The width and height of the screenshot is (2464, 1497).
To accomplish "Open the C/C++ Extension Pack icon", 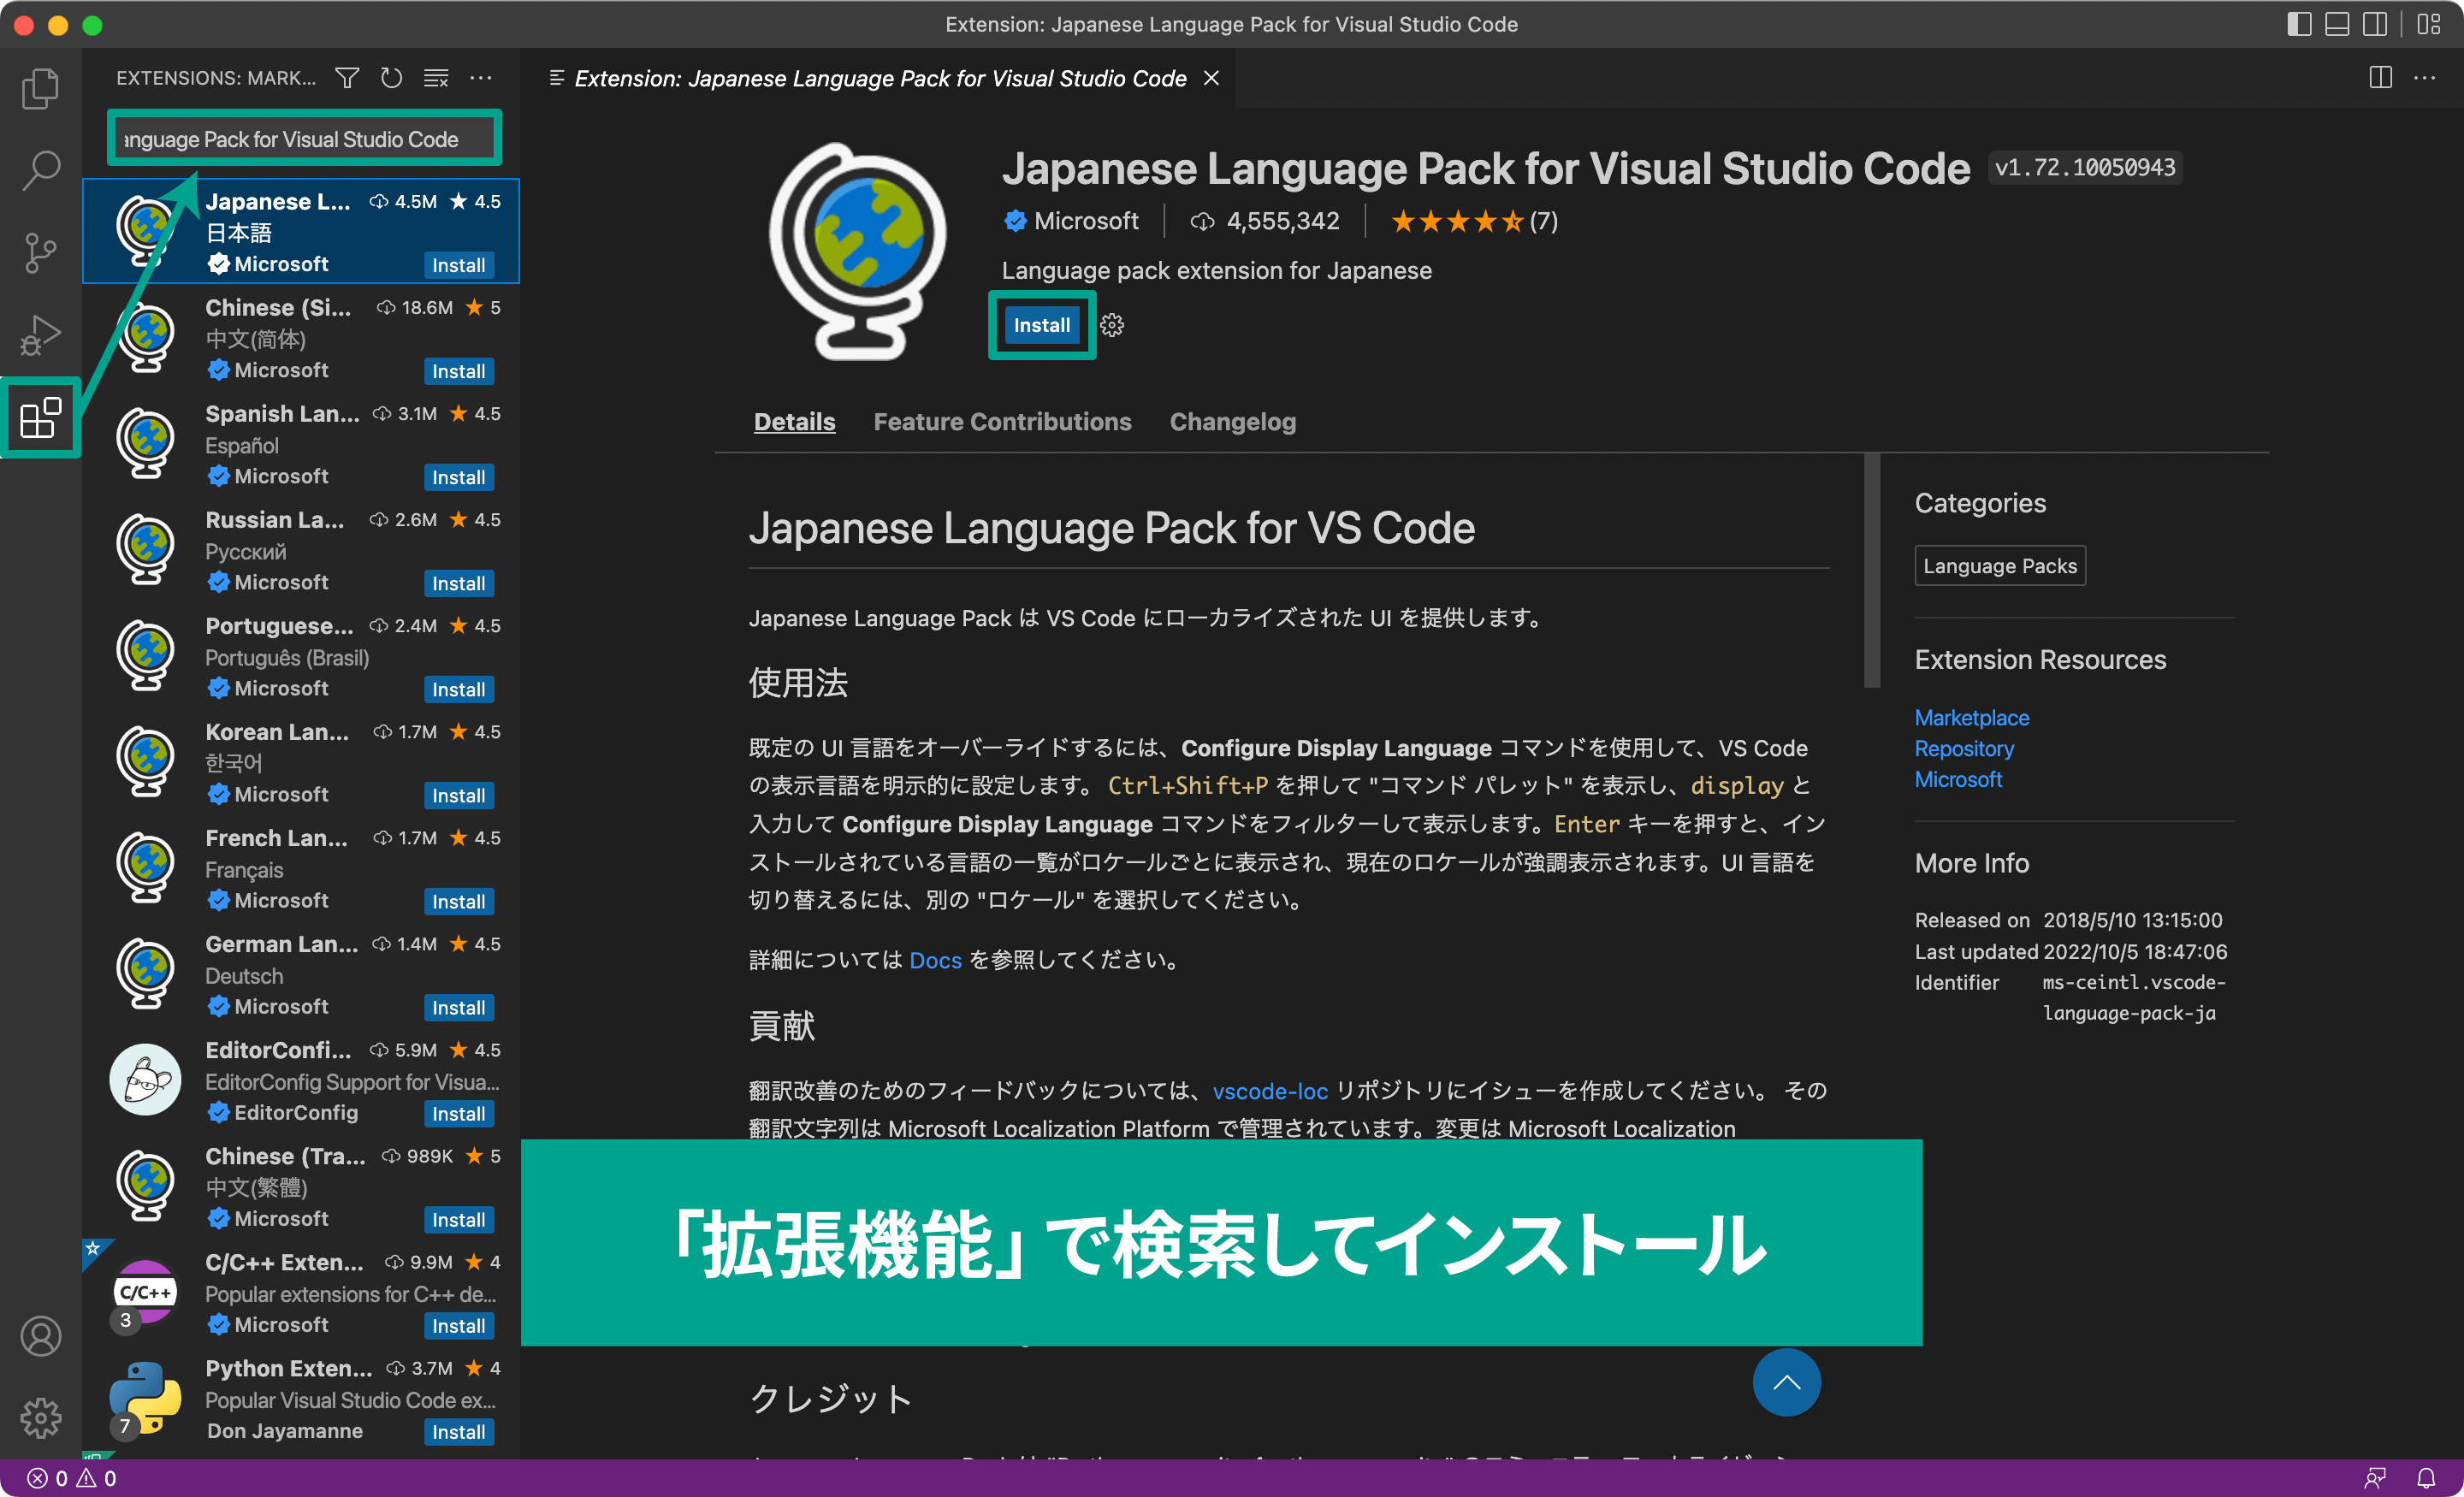I will (146, 1292).
